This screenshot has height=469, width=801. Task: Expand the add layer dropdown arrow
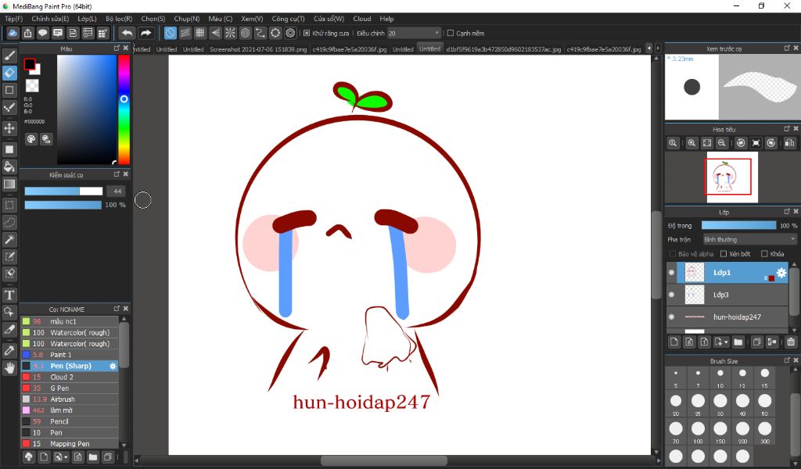[x=726, y=342]
